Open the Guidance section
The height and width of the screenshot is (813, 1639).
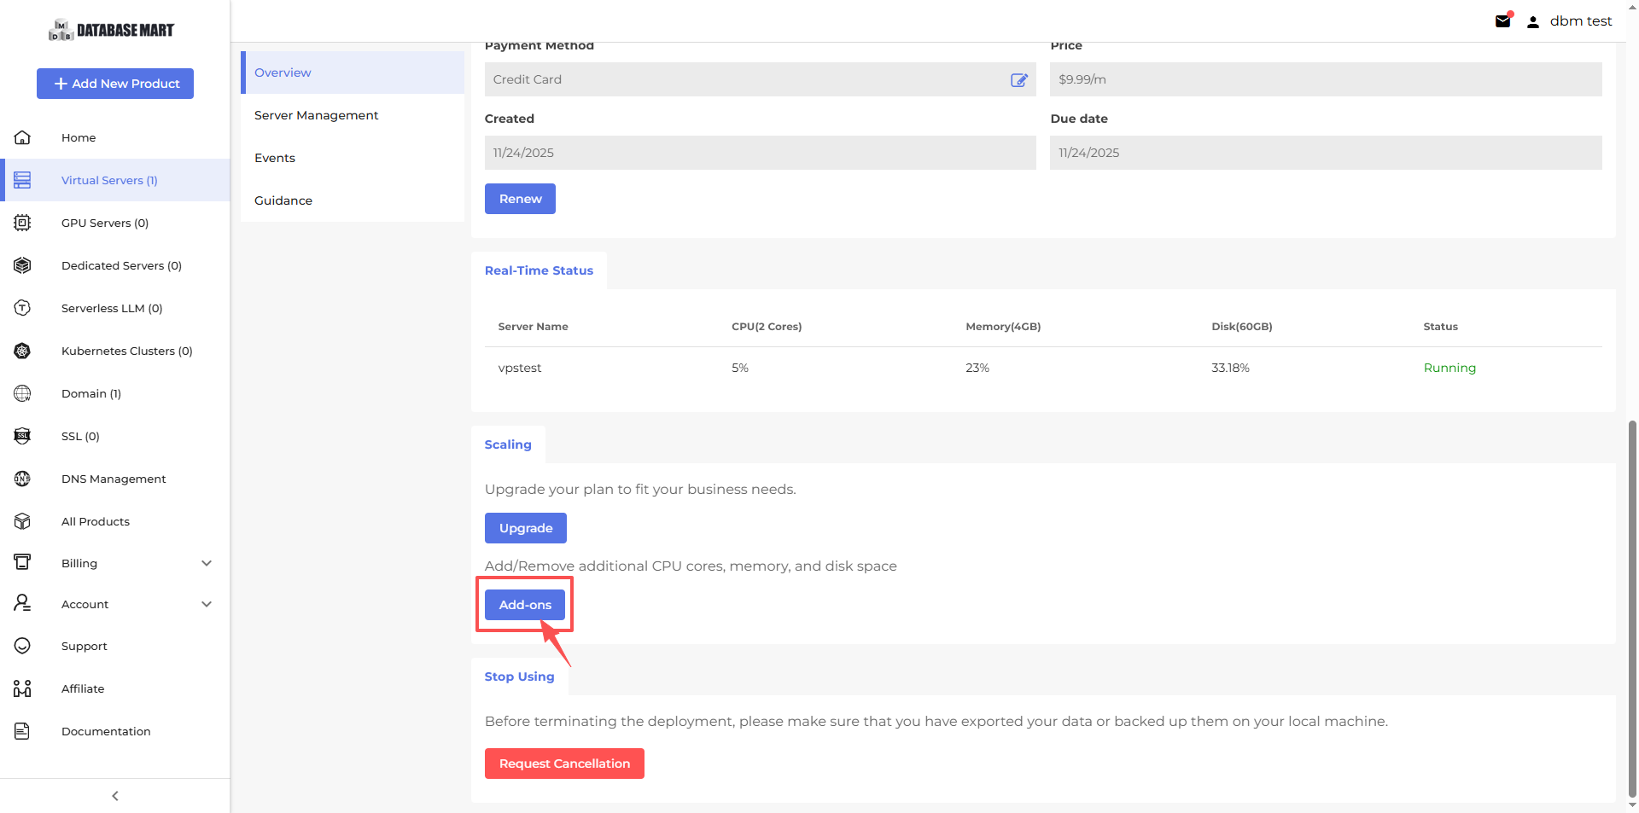pos(353,200)
